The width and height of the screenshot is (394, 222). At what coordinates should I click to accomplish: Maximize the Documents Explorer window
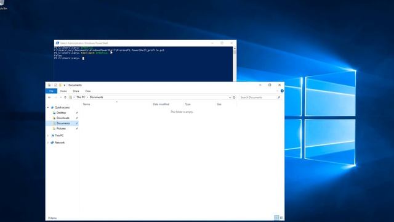pos(270,85)
